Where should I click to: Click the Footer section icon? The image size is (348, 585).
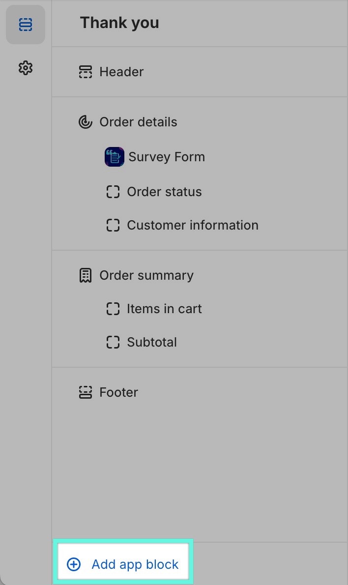click(x=86, y=392)
